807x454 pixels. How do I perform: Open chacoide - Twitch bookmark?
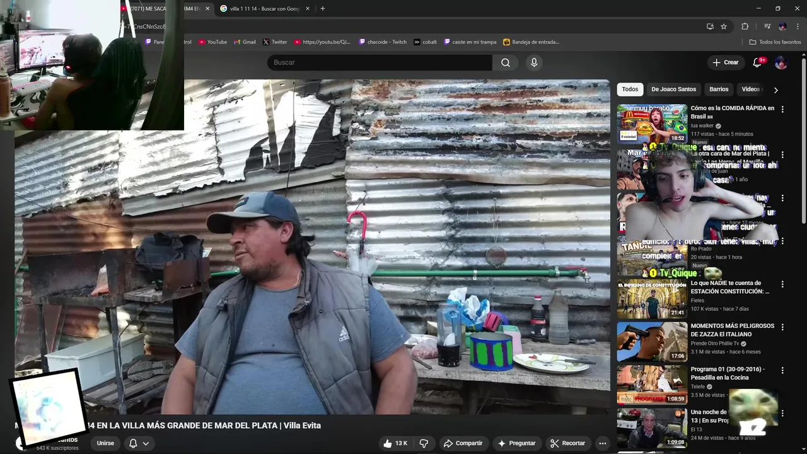(383, 42)
